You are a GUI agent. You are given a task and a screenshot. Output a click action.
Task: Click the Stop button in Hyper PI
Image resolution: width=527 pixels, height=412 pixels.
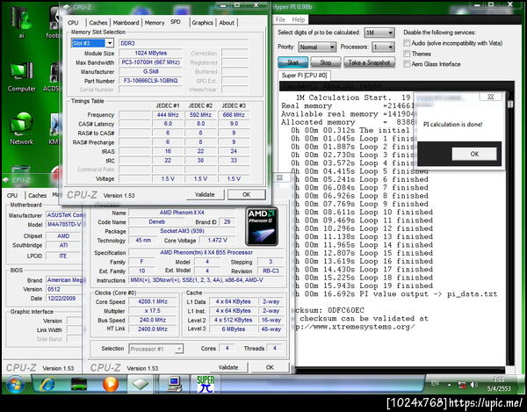tap(325, 62)
